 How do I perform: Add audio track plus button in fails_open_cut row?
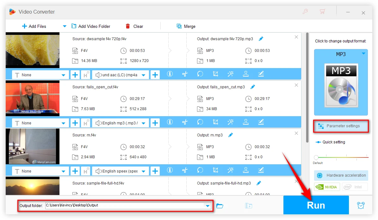click(x=155, y=123)
